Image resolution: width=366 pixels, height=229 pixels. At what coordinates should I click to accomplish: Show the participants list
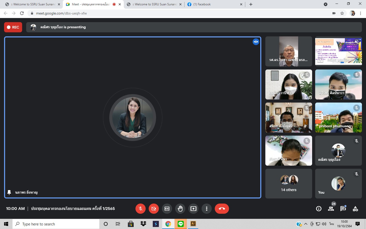(331, 209)
